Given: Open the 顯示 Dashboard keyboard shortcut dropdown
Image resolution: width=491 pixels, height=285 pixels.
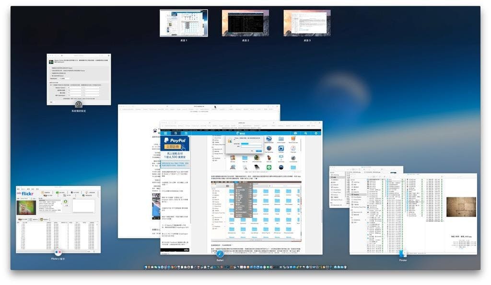Looking at the screenshot, I should click(x=74, y=95).
